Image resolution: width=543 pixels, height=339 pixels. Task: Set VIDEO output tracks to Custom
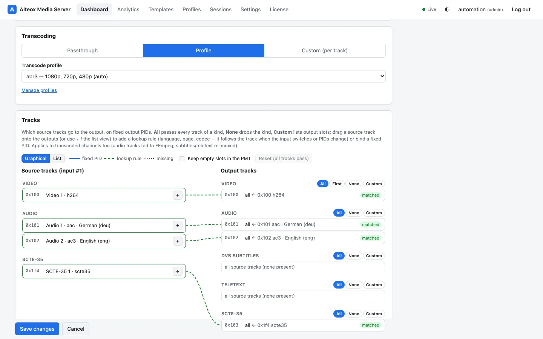coord(374,184)
